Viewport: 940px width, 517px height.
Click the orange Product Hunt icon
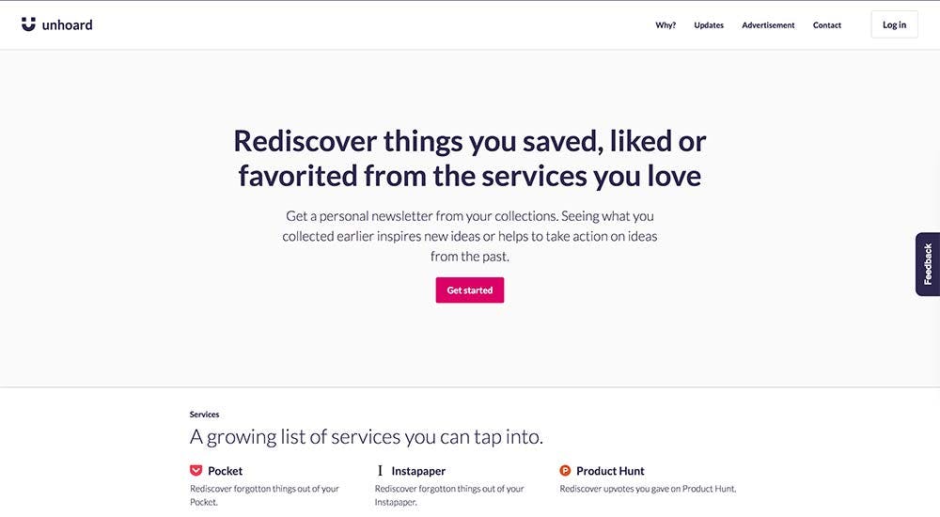pos(565,470)
